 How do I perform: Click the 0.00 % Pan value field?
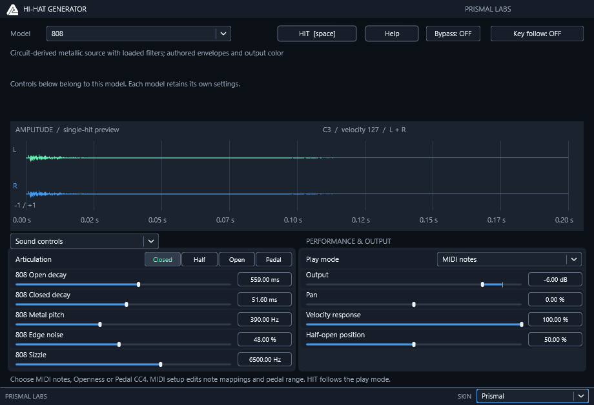coord(555,300)
